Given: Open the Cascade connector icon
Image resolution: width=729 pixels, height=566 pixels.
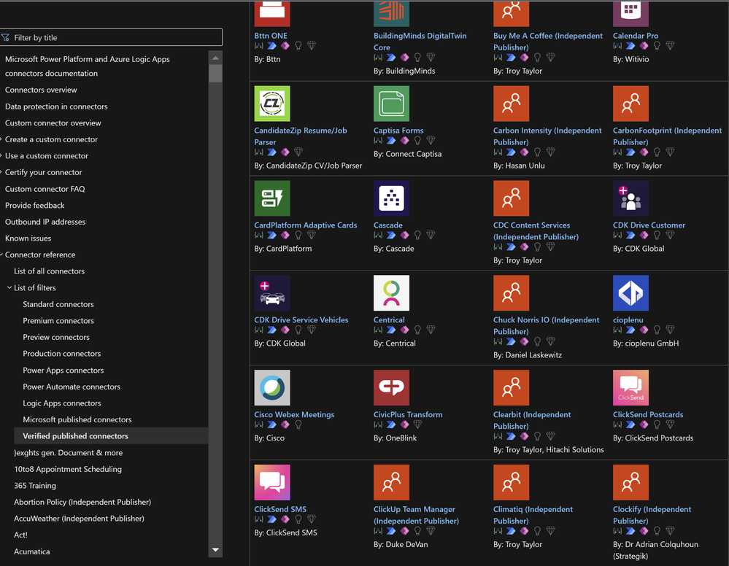Looking at the screenshot, I should 391,198.
